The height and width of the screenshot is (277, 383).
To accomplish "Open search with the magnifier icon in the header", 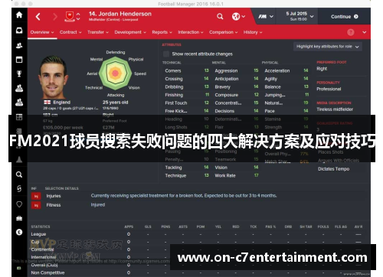I will pos(220,17).
